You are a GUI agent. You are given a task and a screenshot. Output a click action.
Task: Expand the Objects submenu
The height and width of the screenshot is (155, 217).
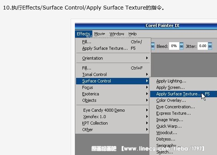point(112,100)
